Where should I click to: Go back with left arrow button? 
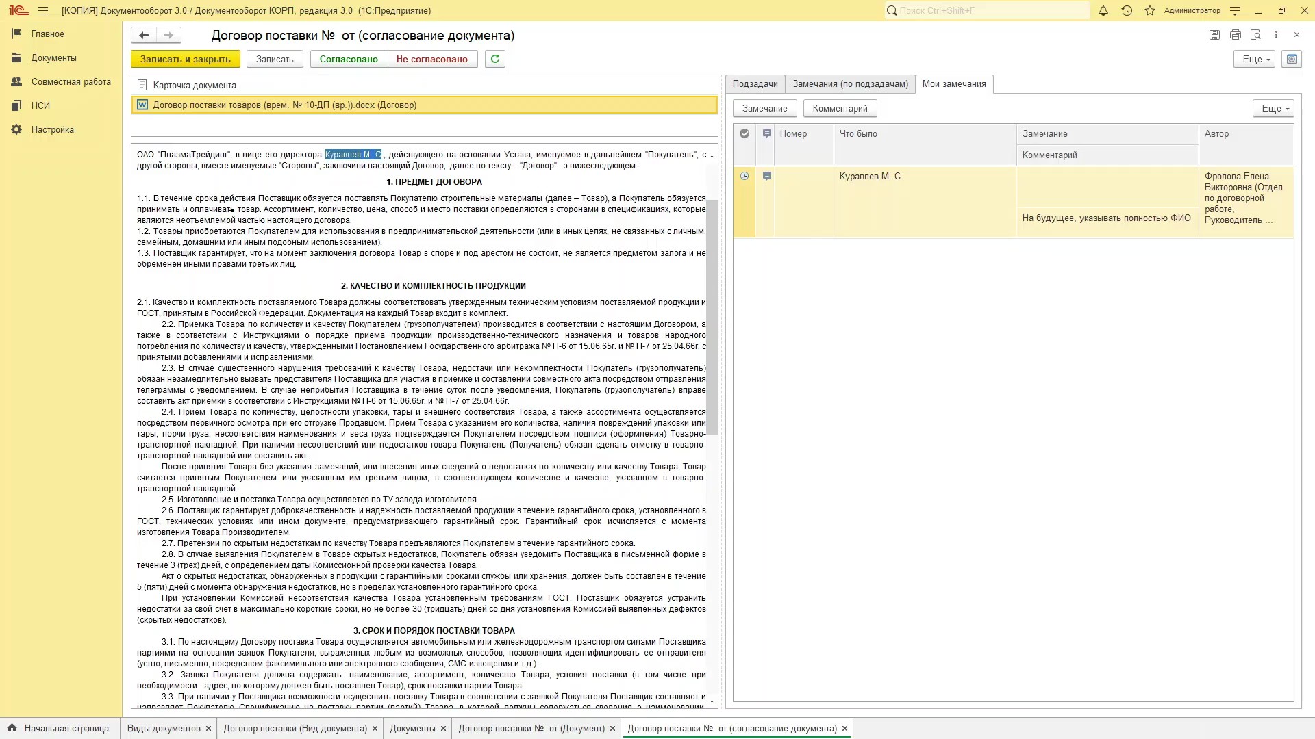144,35
